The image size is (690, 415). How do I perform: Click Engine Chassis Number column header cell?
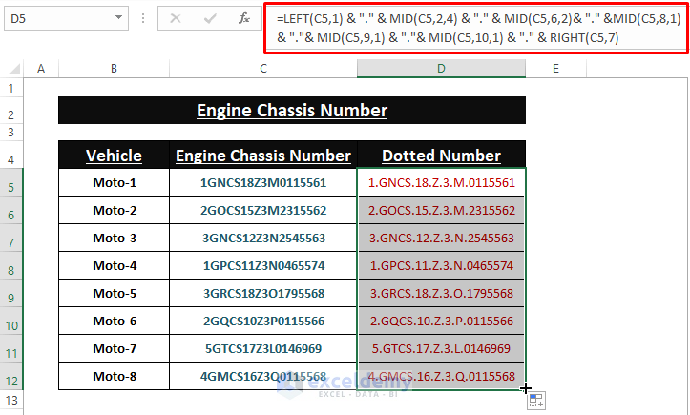tap(263, 155)
